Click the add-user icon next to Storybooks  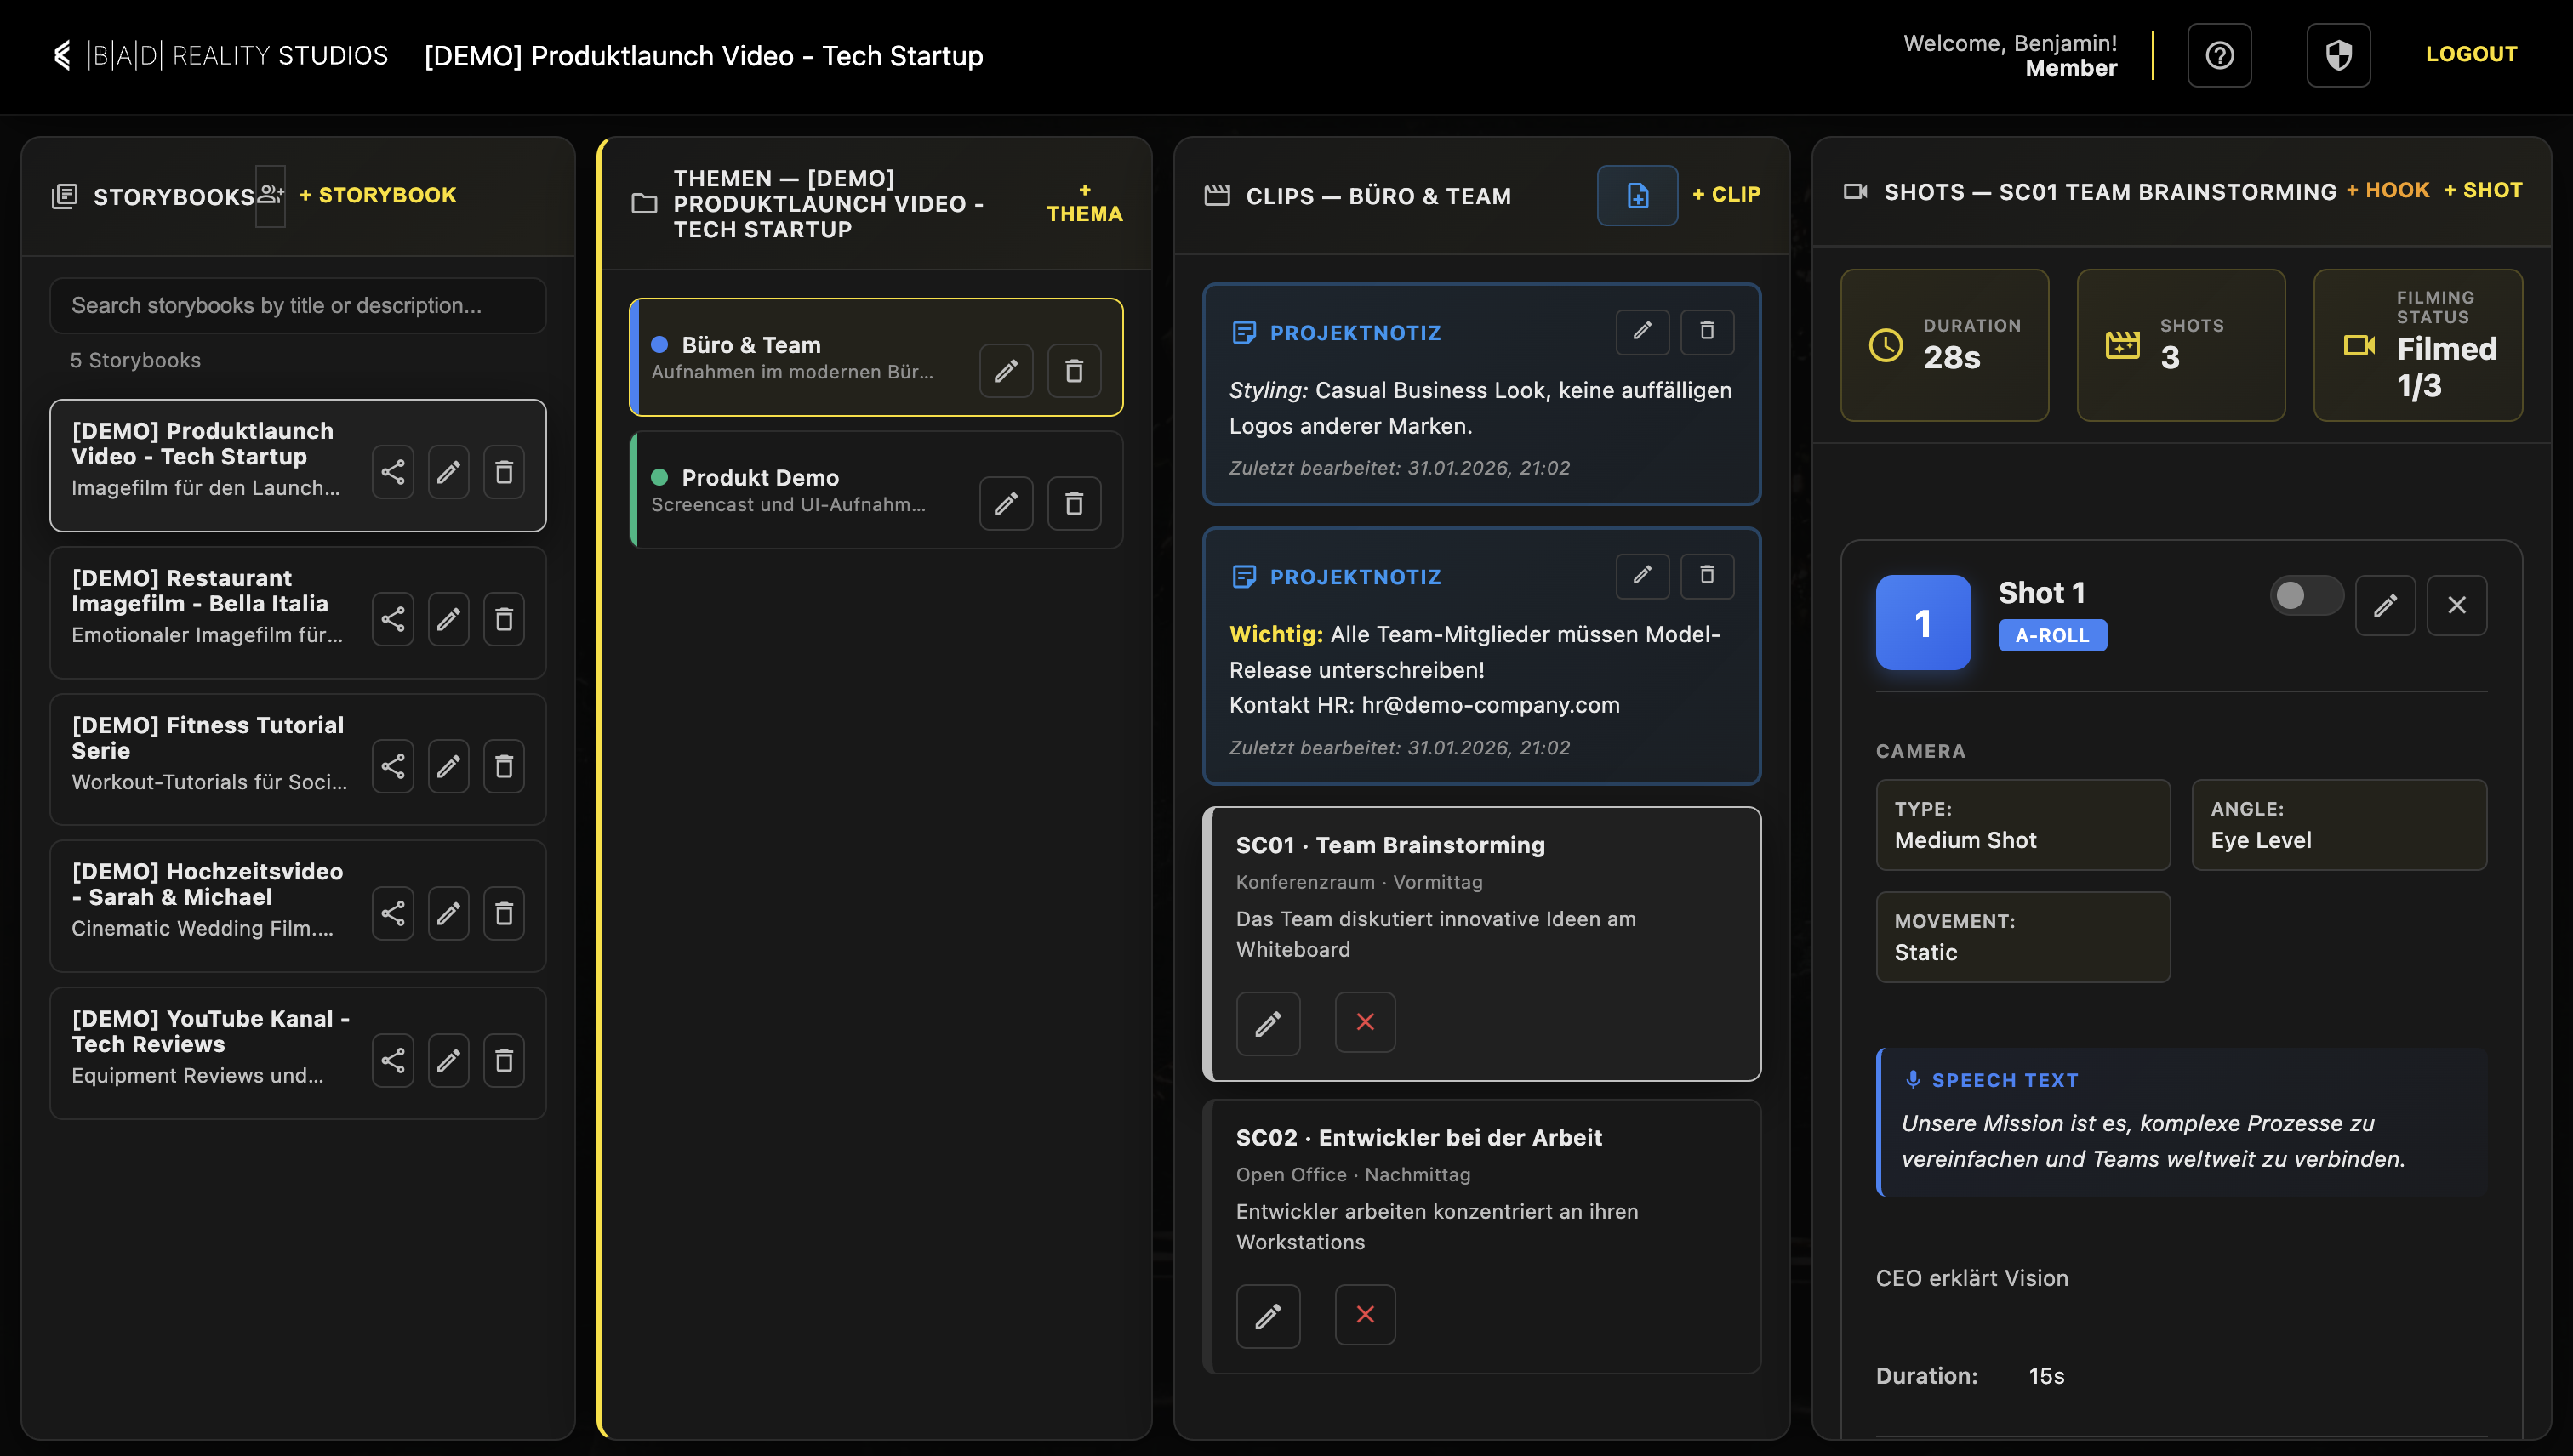[x=270, y=195]
